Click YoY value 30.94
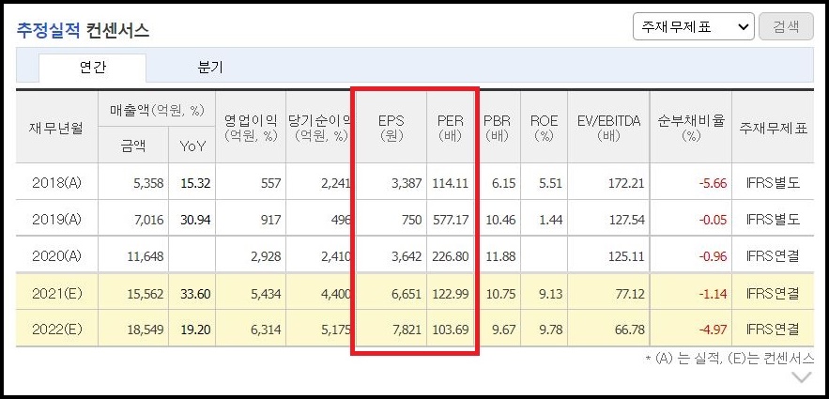This screenshot has height=399, width=829. coord(195,220)
